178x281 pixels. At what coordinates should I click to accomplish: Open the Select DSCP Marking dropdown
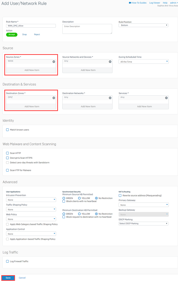tap(143, 223)
